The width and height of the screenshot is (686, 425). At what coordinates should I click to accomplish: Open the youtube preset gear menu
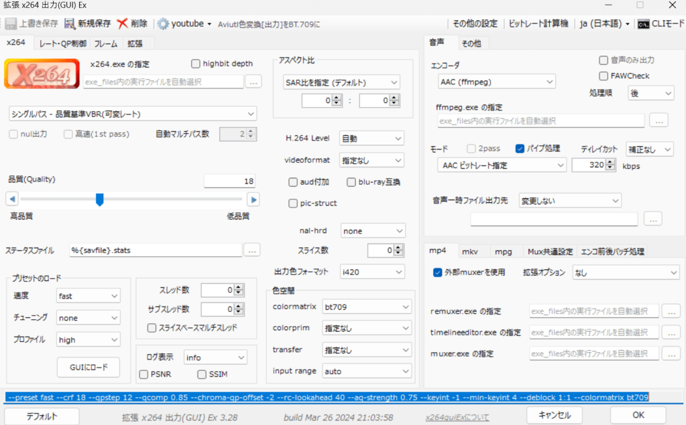164,23
